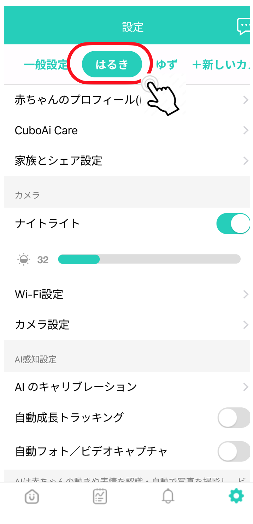Open AI のキャリブレーション

pyautogui.click(x=246, y=387)
